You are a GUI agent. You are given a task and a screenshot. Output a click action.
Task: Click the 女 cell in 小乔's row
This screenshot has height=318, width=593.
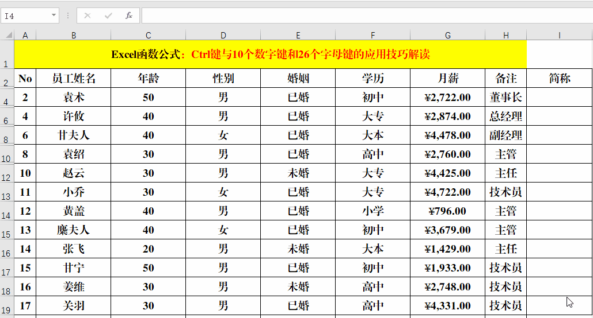[x=223, y=192]
